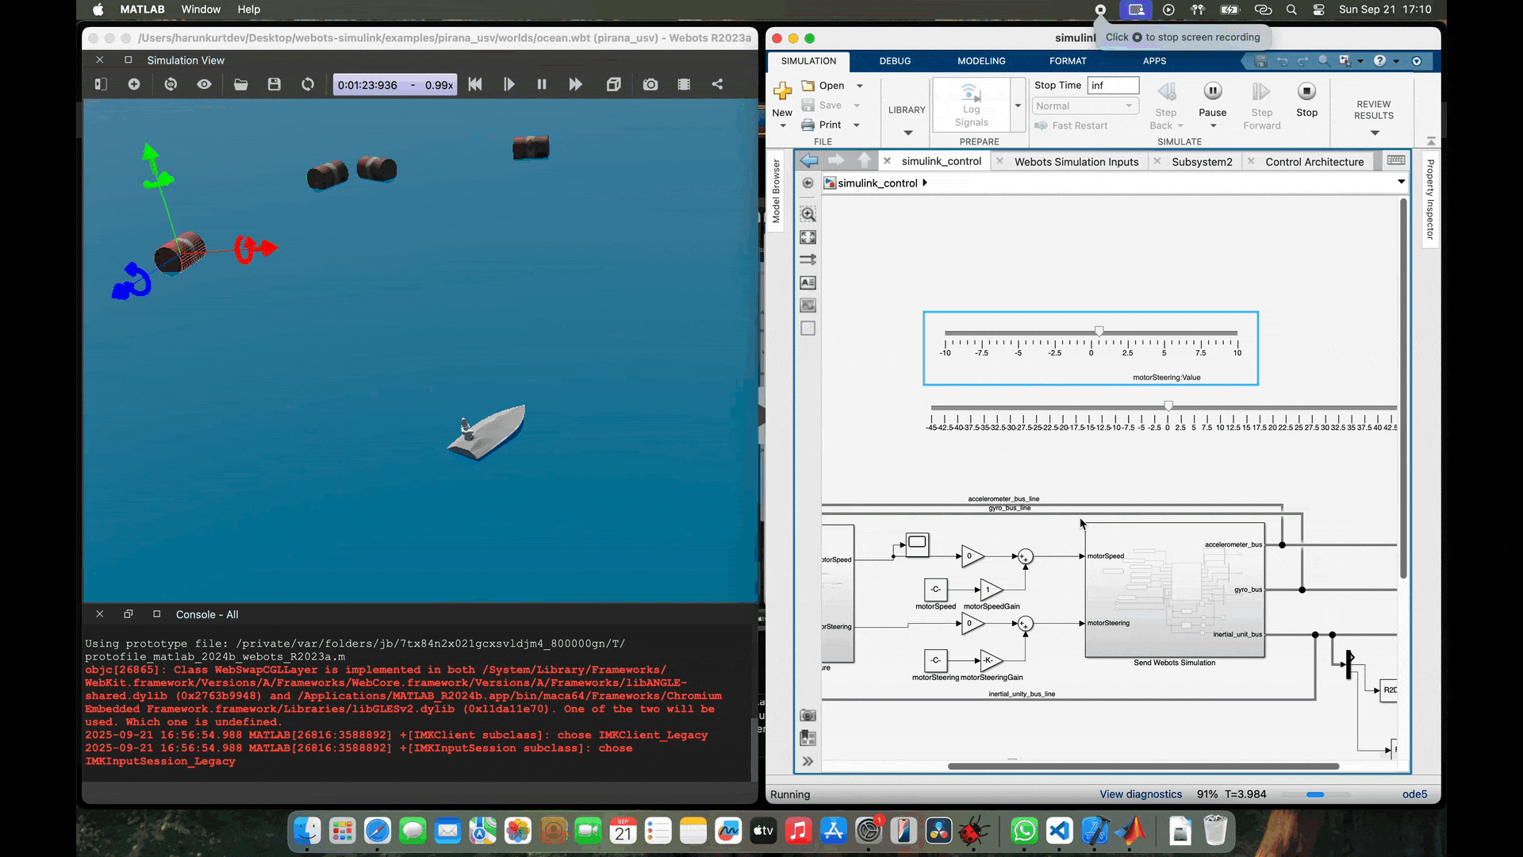Image resolution: width=1523 pixels, height=857 pixels.
Task: Click Webots fast-forward simulation icon
Action: pos(576,84)
